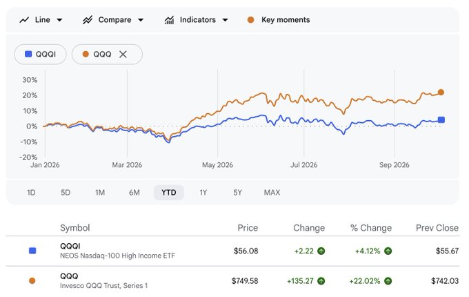Click the QQQI price $56.08
469x297 pixels.
pos(246,251)
